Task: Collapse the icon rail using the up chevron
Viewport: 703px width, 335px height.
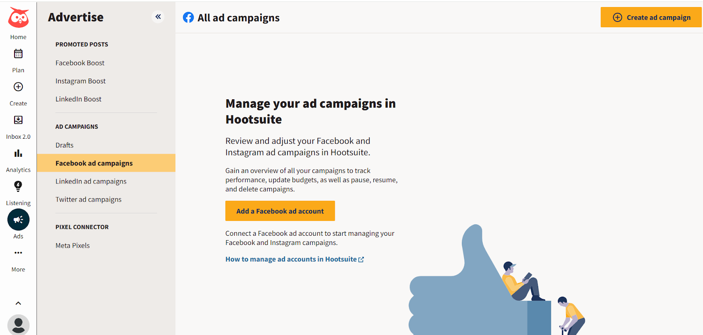Action: (x=18, y=303)
